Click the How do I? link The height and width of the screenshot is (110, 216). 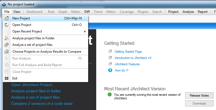tap(121, 70)
